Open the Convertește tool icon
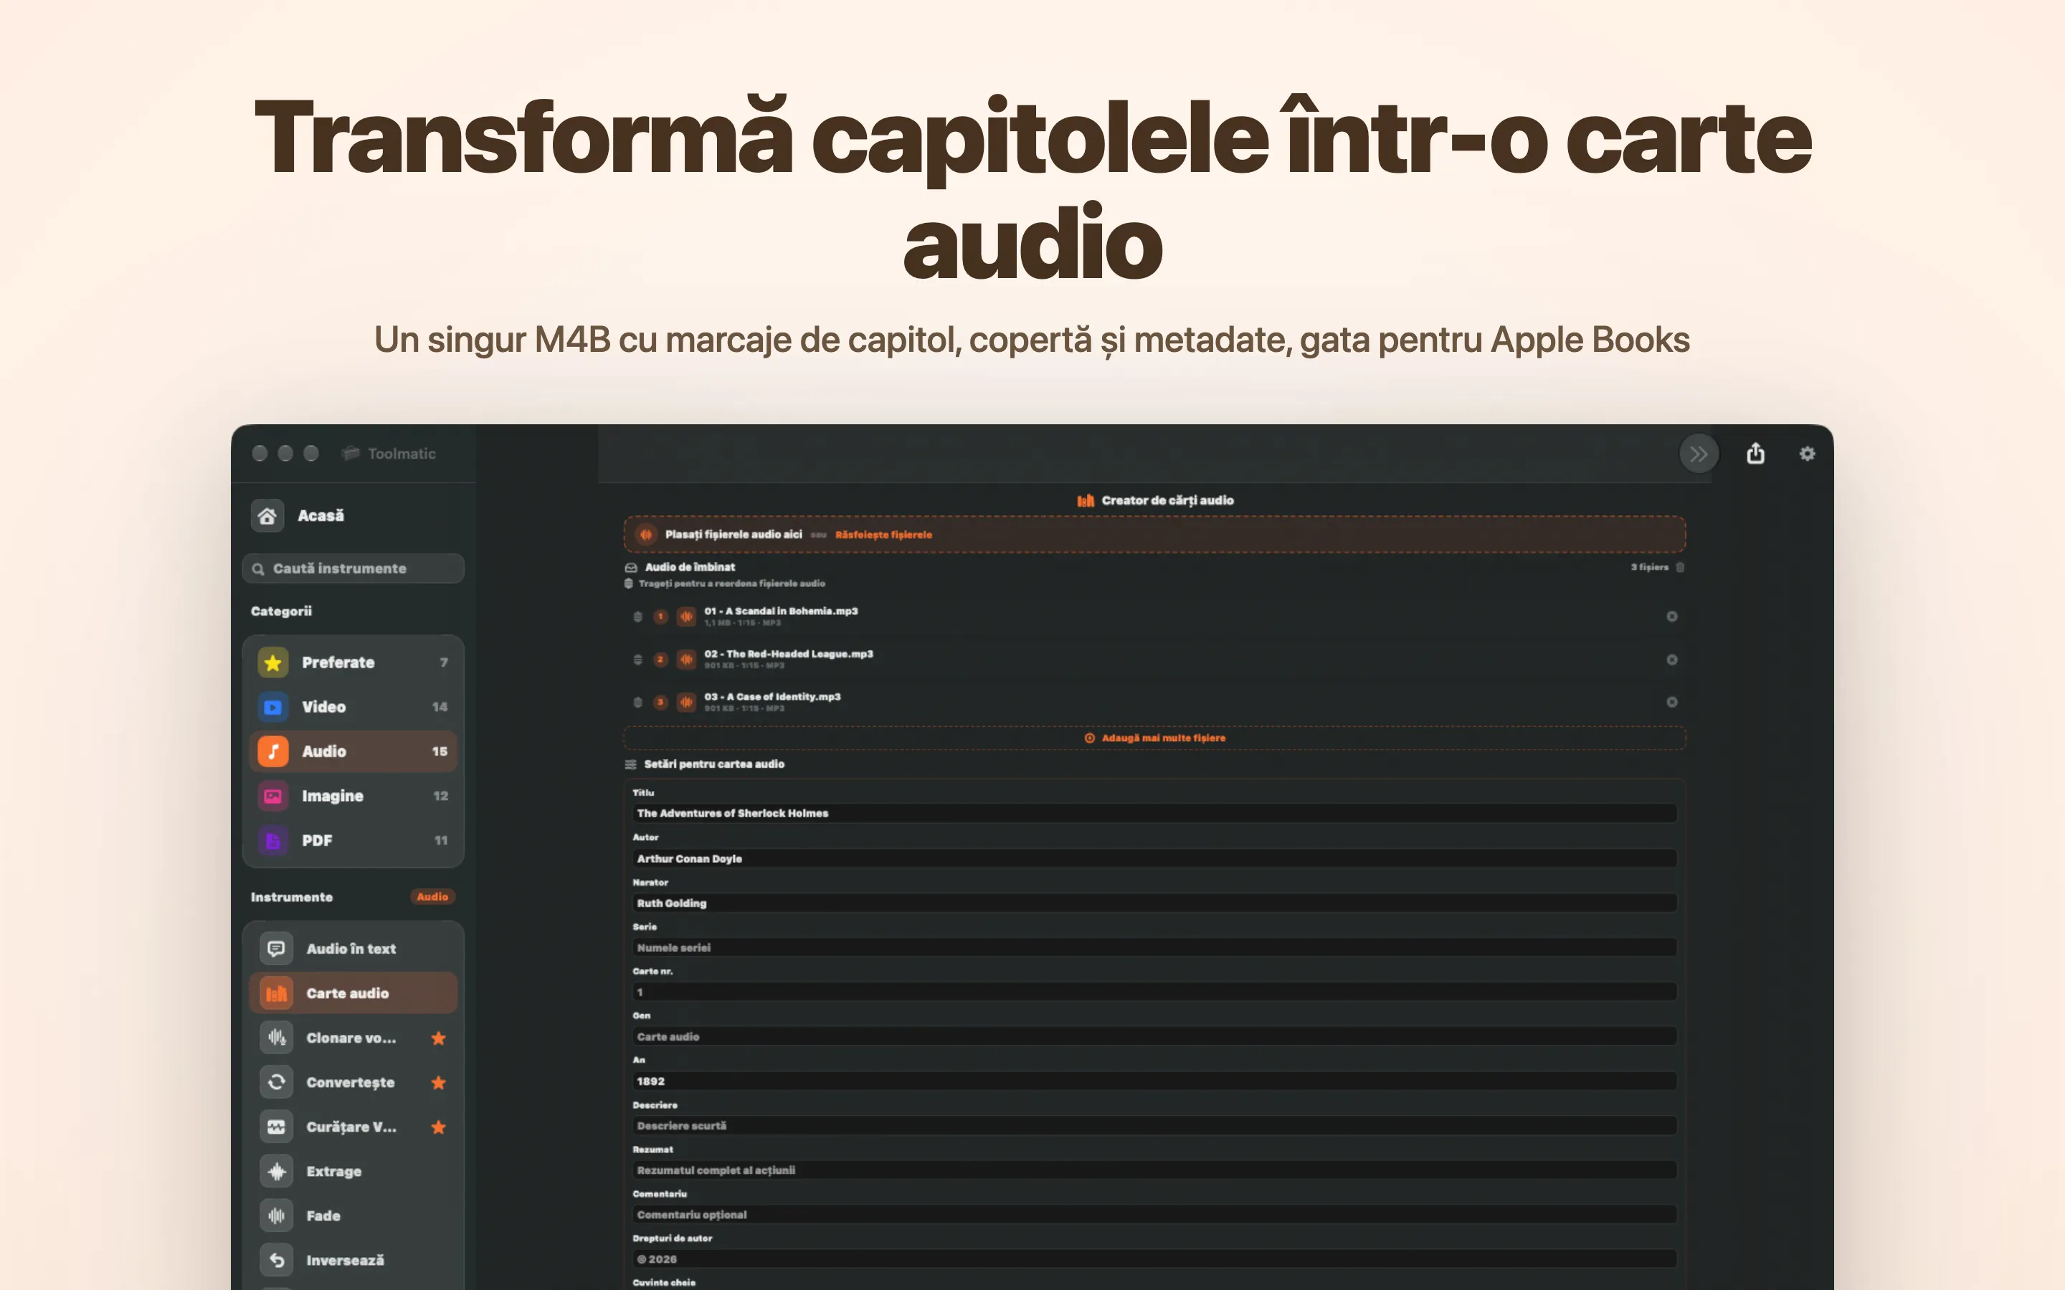 (277, 1082)
